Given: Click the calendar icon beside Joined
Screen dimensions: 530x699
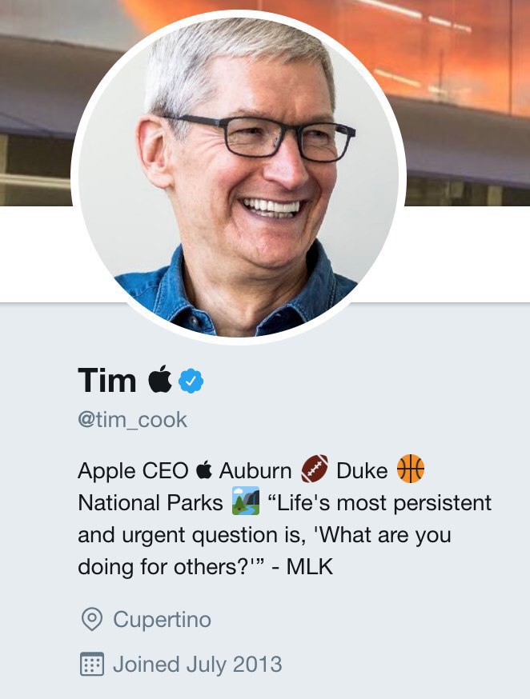Looking at the screenshot, I should pos(92,664).
